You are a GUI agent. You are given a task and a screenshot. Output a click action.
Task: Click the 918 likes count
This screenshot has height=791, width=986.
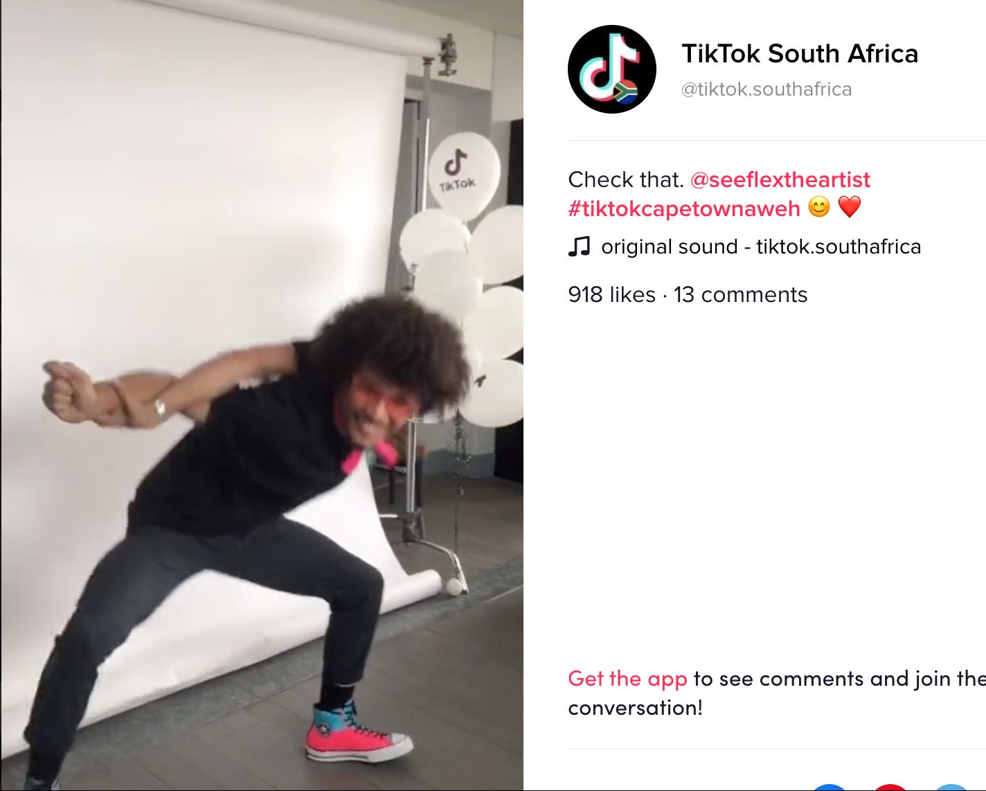click(x=611, y=294)
